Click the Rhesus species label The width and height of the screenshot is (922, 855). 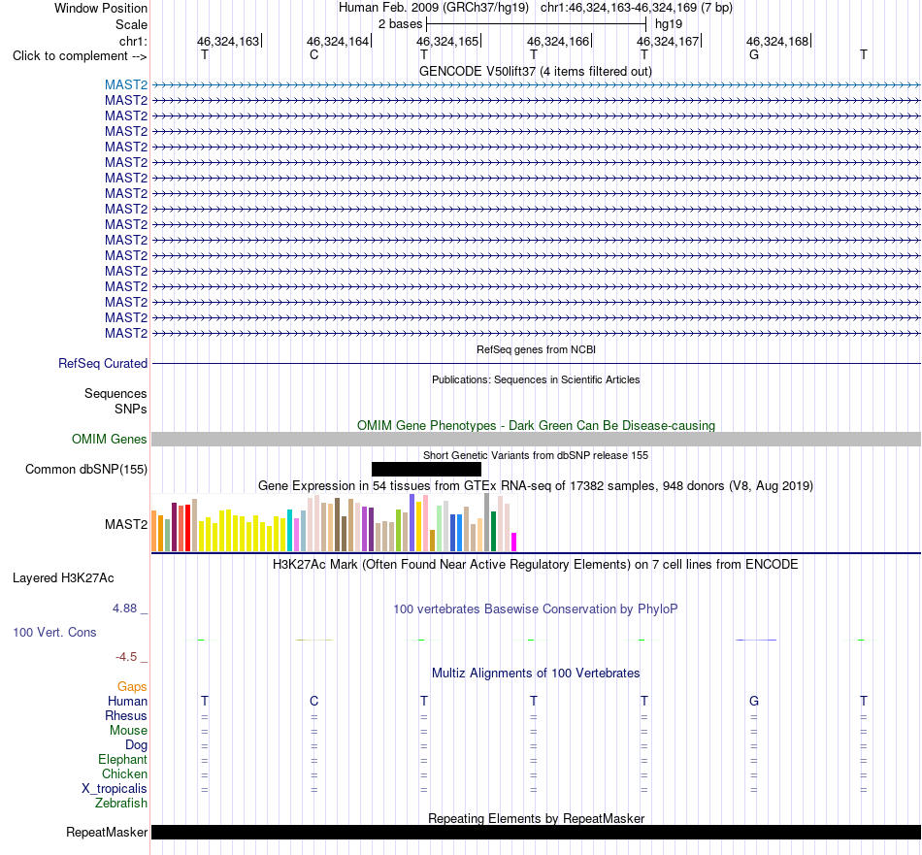point(126,715)
